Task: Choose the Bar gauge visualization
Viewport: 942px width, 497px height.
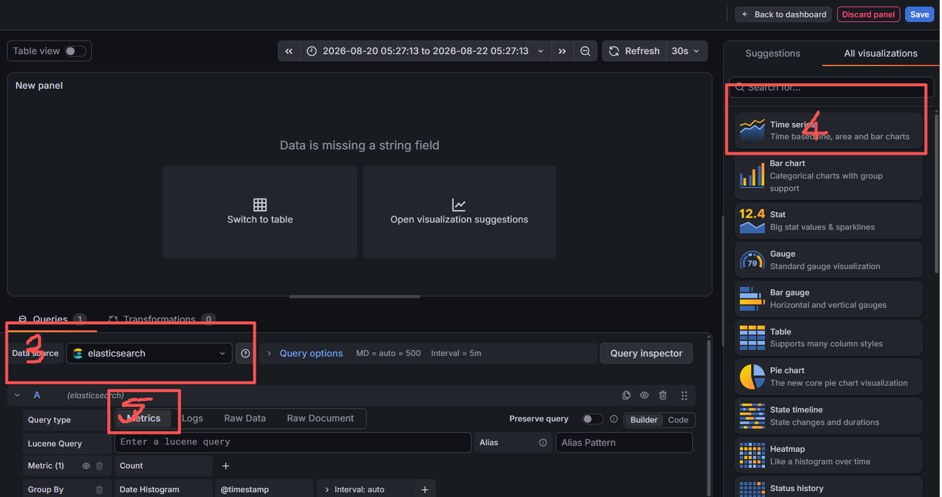Action: tap(829, 299)
